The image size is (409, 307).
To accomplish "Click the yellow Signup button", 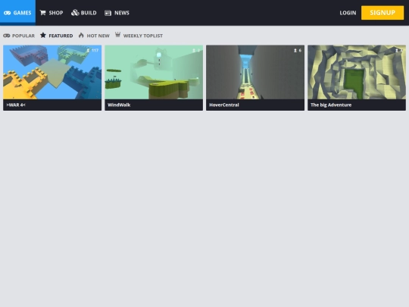I will (382, 13).
